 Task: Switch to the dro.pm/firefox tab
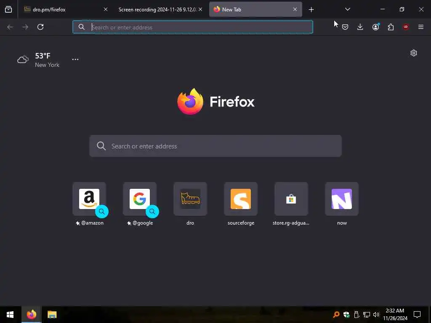pos(66,9)
